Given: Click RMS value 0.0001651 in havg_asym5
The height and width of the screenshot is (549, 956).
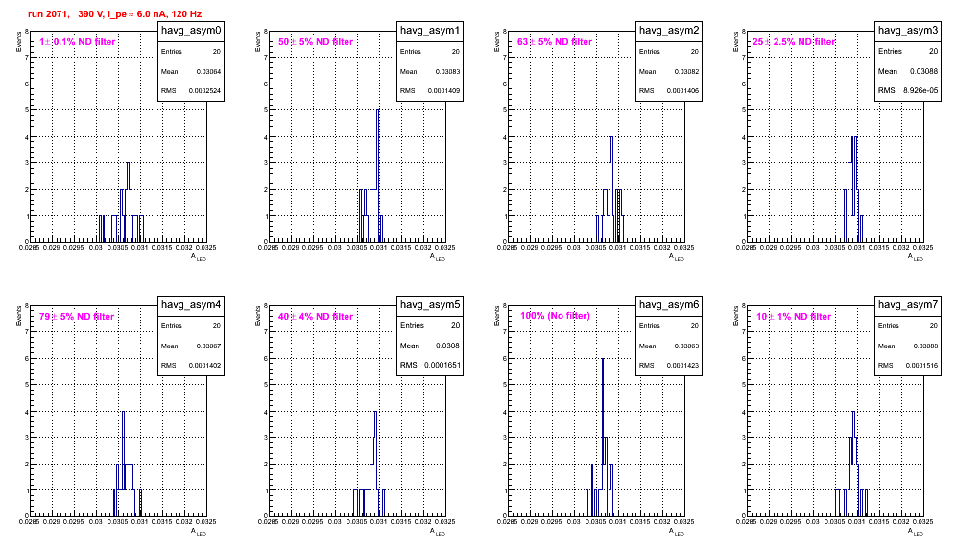Looking at the screenshot, I should click(441, 366).
